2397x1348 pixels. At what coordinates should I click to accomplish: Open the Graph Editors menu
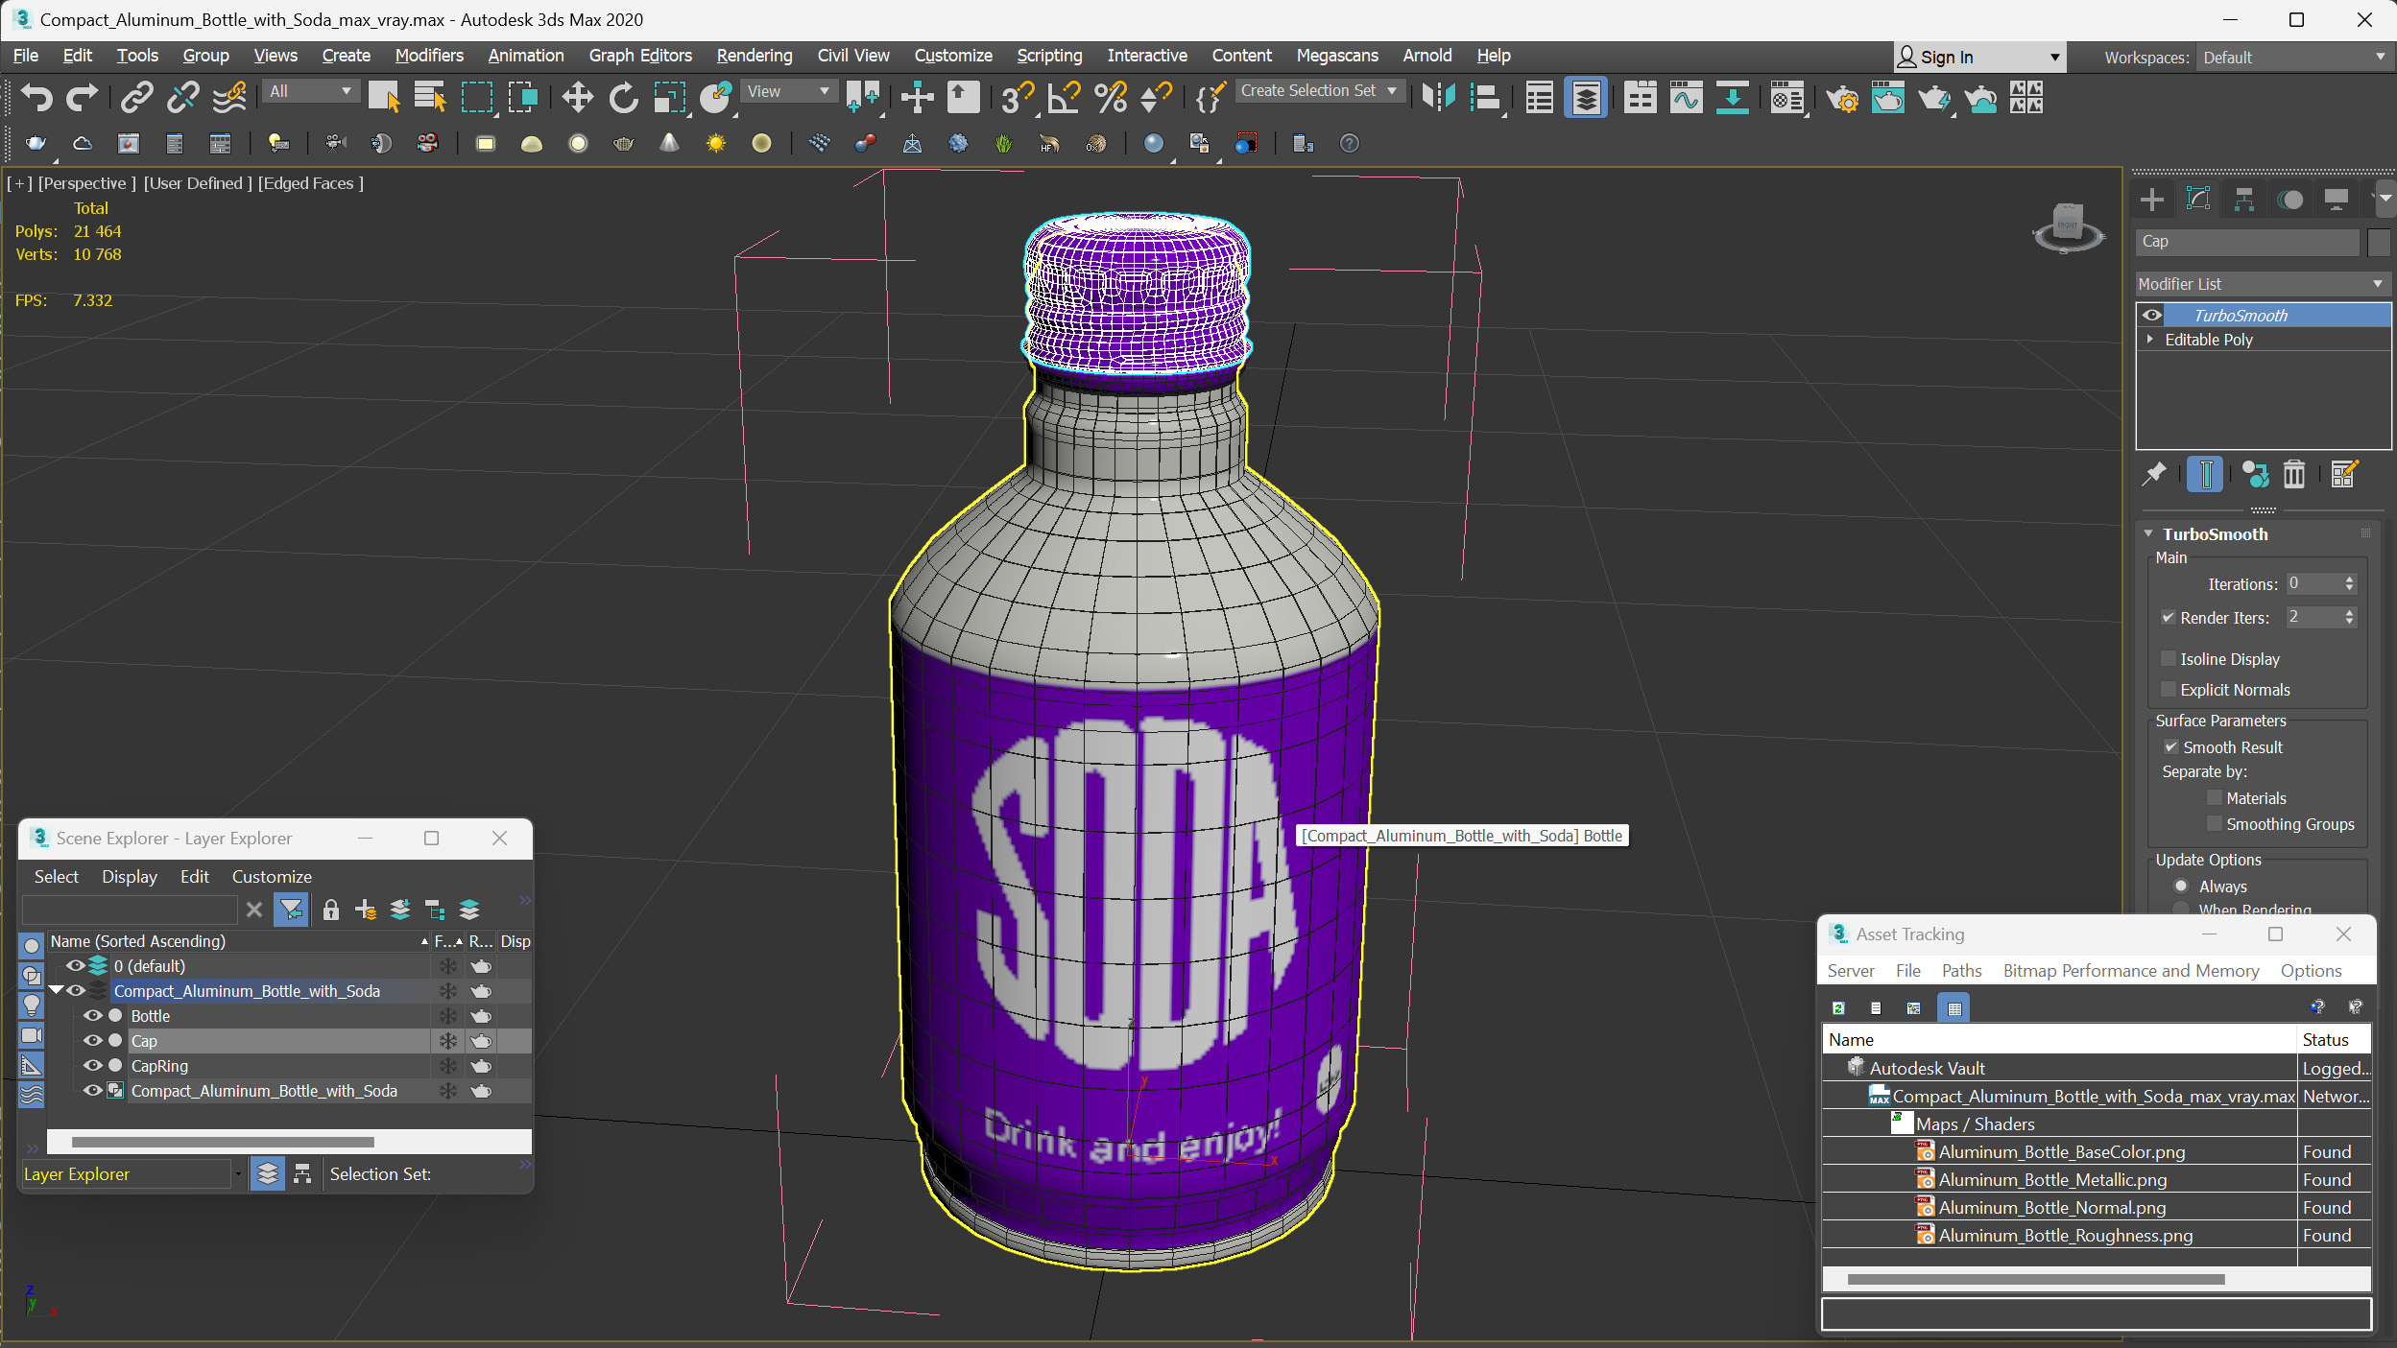(x=640, y=56)
